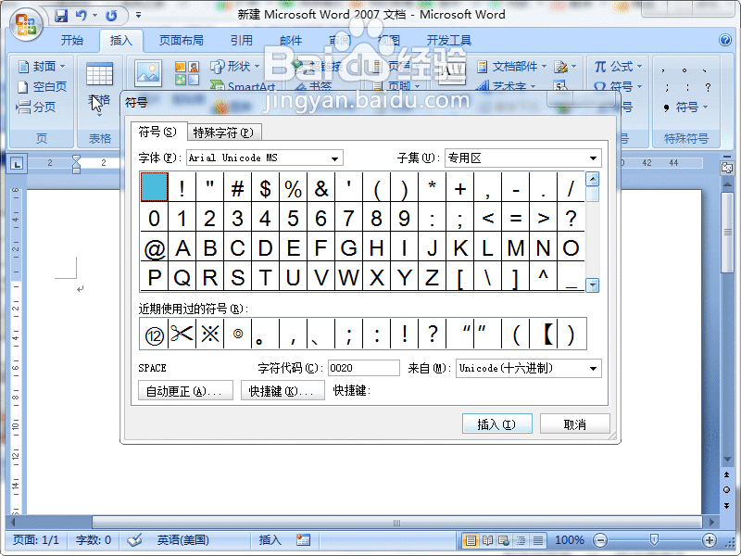
Task: Choose the ※ reference mark symbol
Action: [x=210, y=334]
